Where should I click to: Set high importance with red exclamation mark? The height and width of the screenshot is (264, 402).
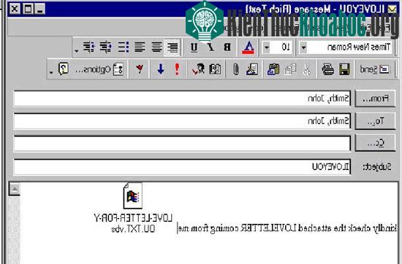click(x=177, y=69)
